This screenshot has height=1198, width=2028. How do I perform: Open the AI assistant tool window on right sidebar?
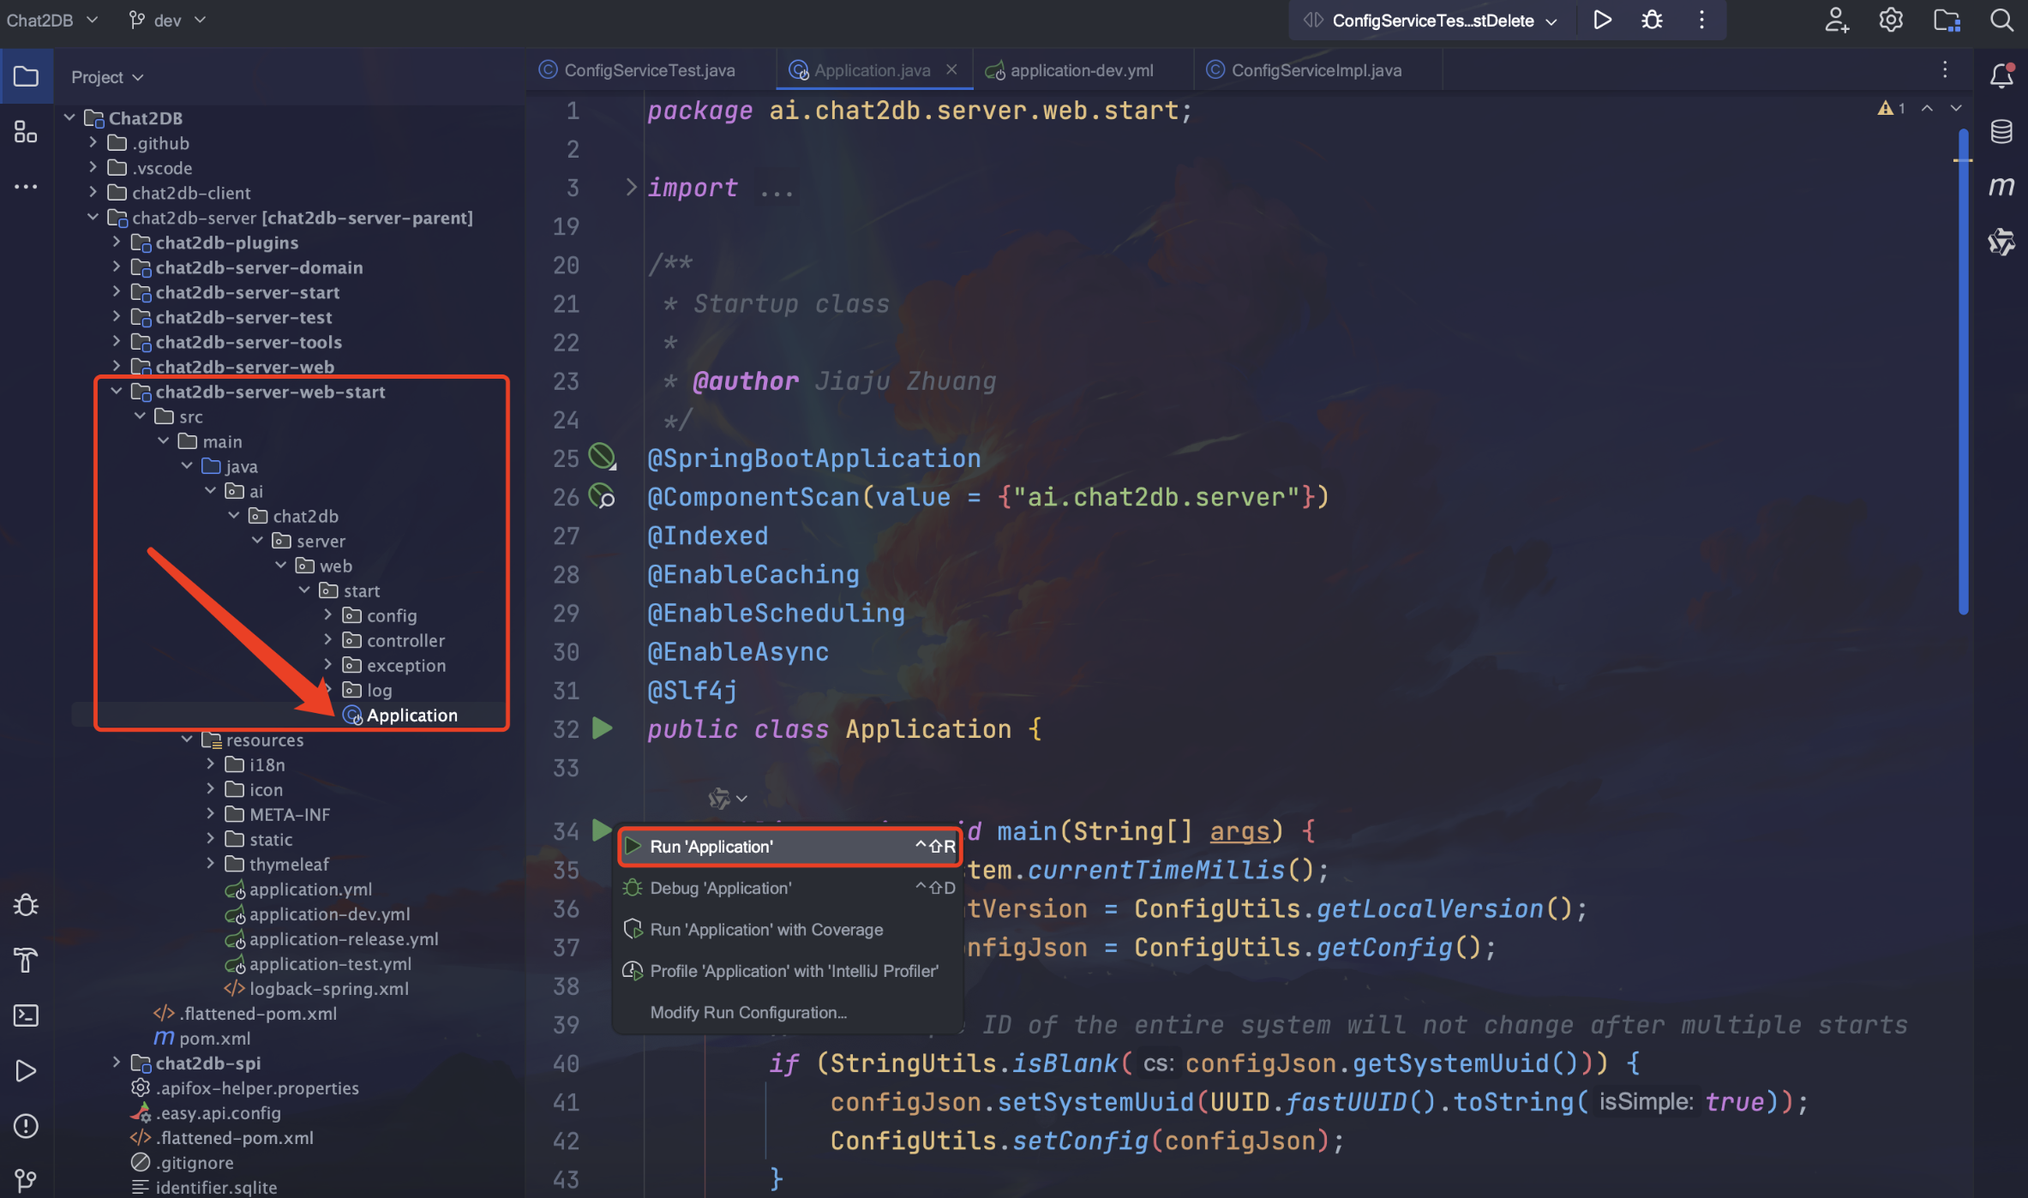pos(2001,242)
